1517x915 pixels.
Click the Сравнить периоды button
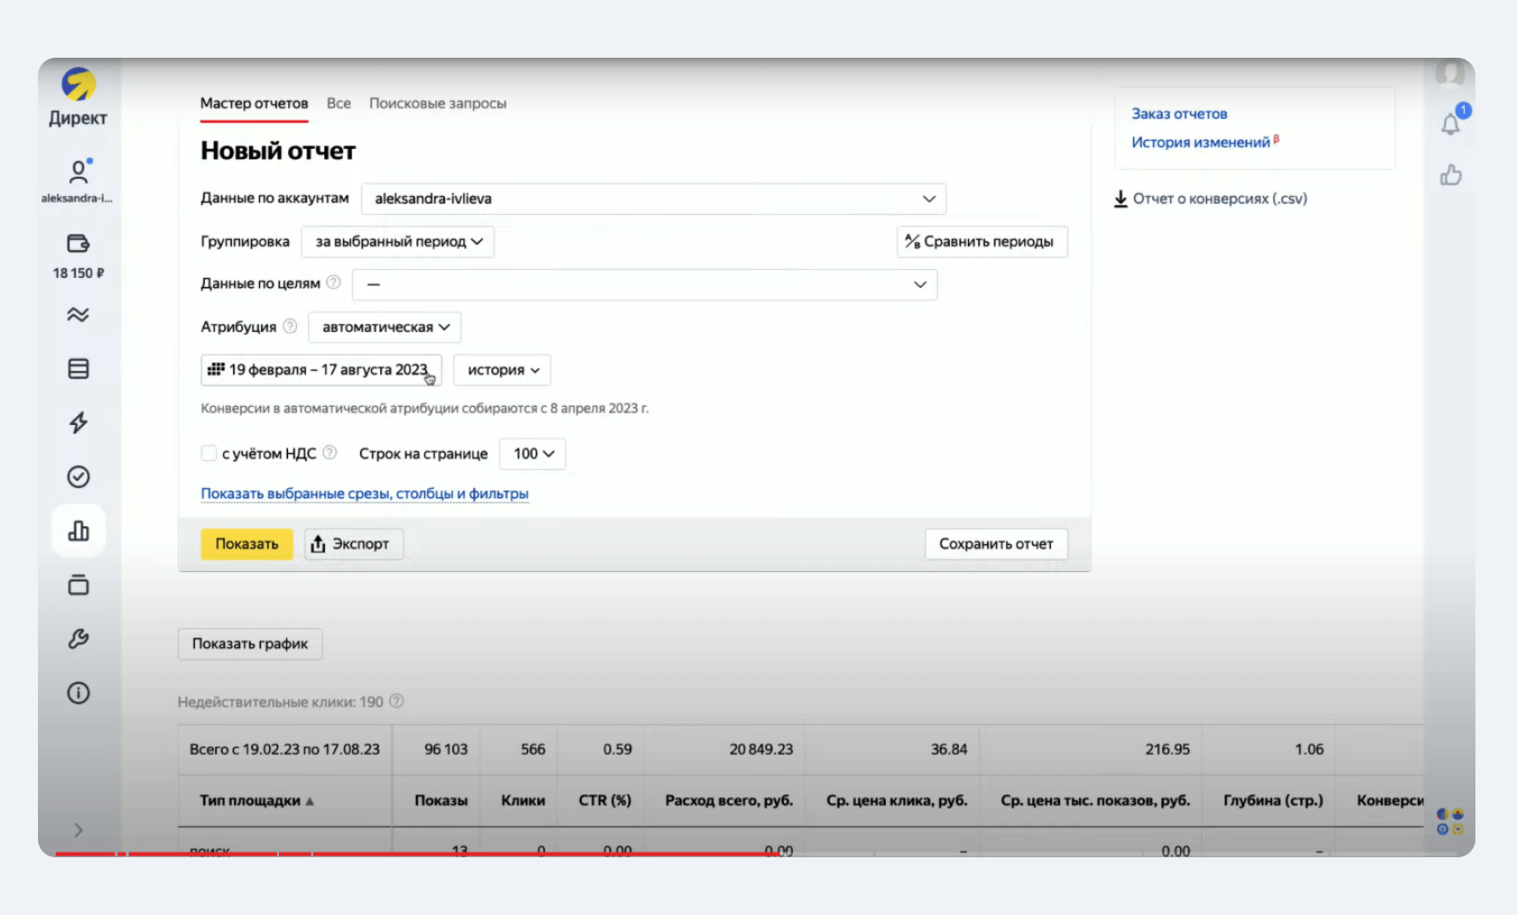(x=982, y=242)
